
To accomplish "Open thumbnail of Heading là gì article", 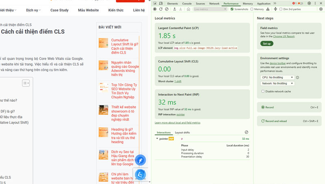I will 104,132.
